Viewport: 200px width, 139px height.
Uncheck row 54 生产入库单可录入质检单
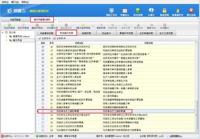coord(43,77)
